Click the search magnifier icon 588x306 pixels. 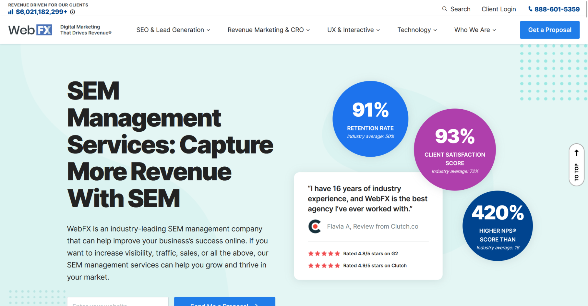click(444, 9)
